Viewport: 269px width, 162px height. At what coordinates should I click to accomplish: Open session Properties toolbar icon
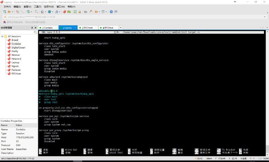(28, 12)
